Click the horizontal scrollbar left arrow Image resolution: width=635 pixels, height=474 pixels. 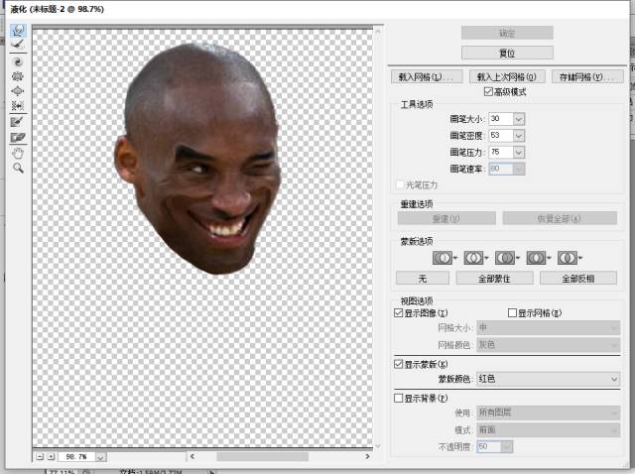coord(192,456)
